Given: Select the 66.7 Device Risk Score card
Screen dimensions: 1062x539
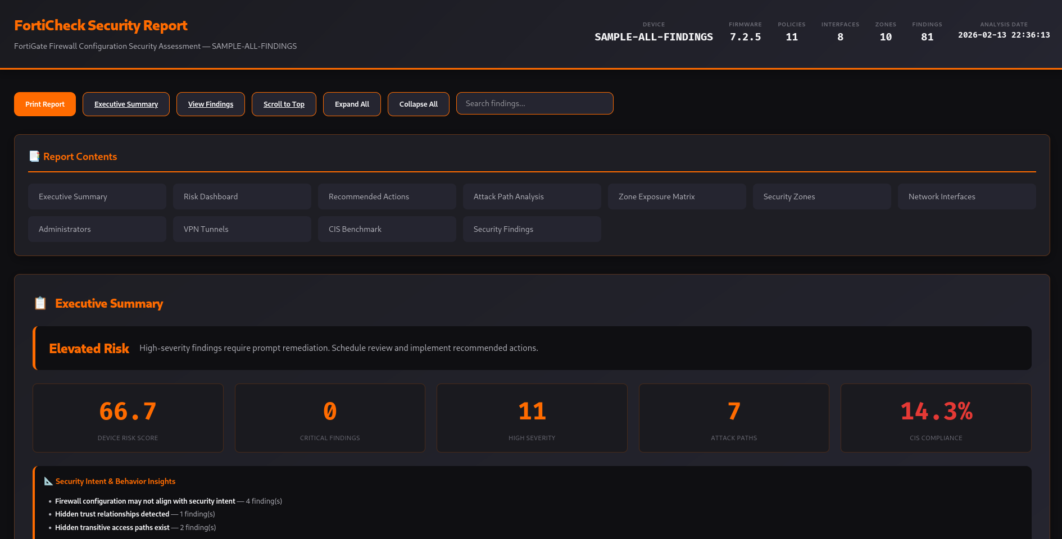Looking at the screenshot, I should pos(128,418).
